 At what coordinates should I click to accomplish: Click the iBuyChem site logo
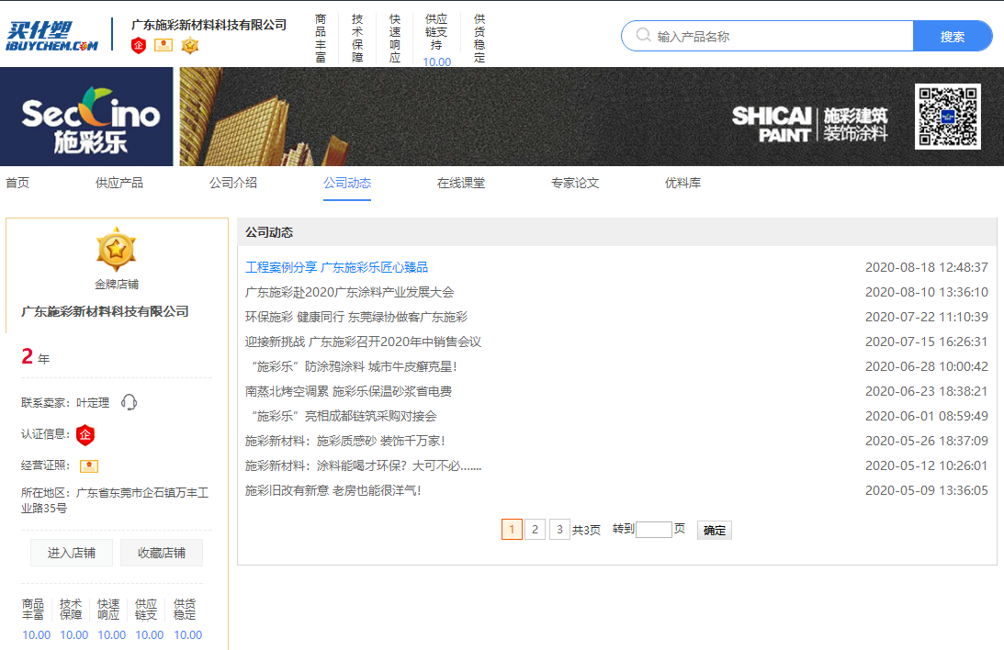click(x=51, y=37)
